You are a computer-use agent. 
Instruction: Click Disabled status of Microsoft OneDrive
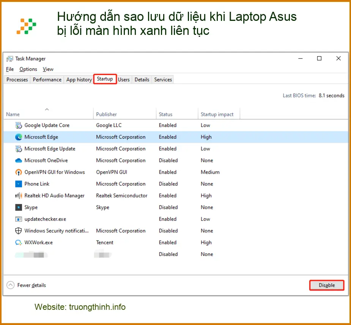(168, 160)
